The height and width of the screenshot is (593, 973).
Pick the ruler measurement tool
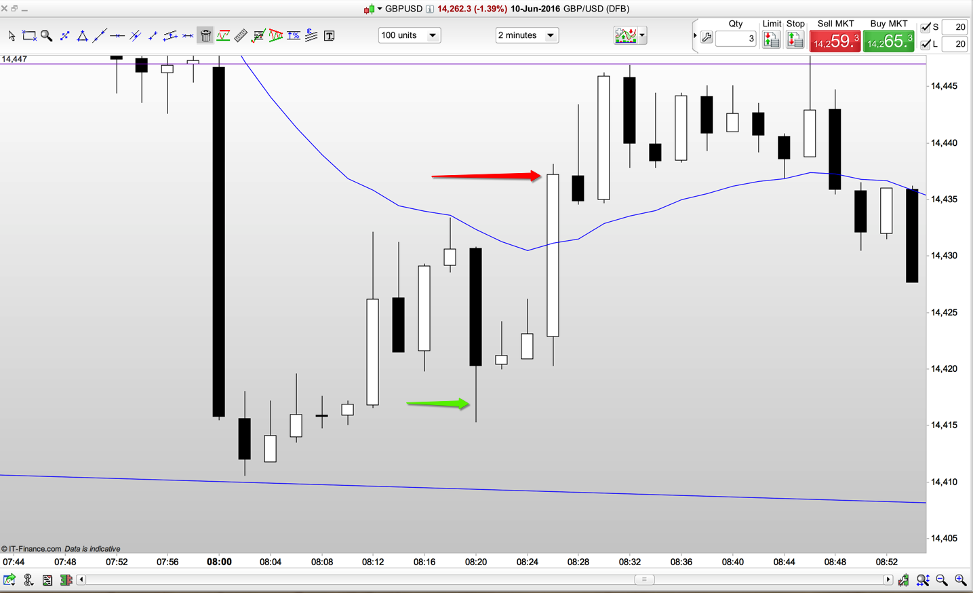[x=241, y=35]
